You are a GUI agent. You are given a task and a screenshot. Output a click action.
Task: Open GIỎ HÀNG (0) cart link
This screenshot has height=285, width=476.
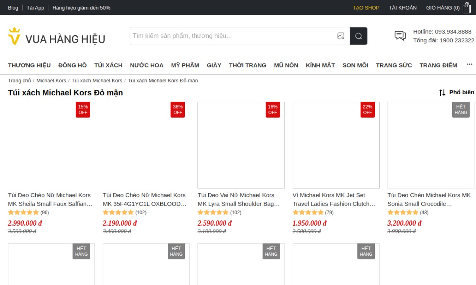[x=443, y=7]
